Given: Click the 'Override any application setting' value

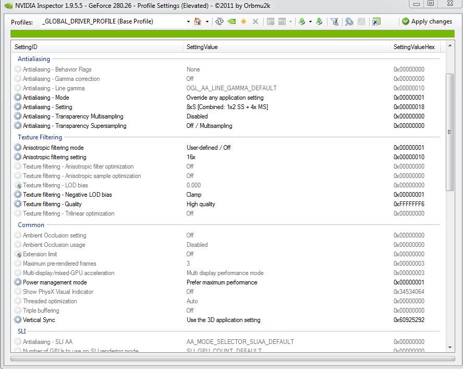Looking at the screenshot, I should 225,98.
